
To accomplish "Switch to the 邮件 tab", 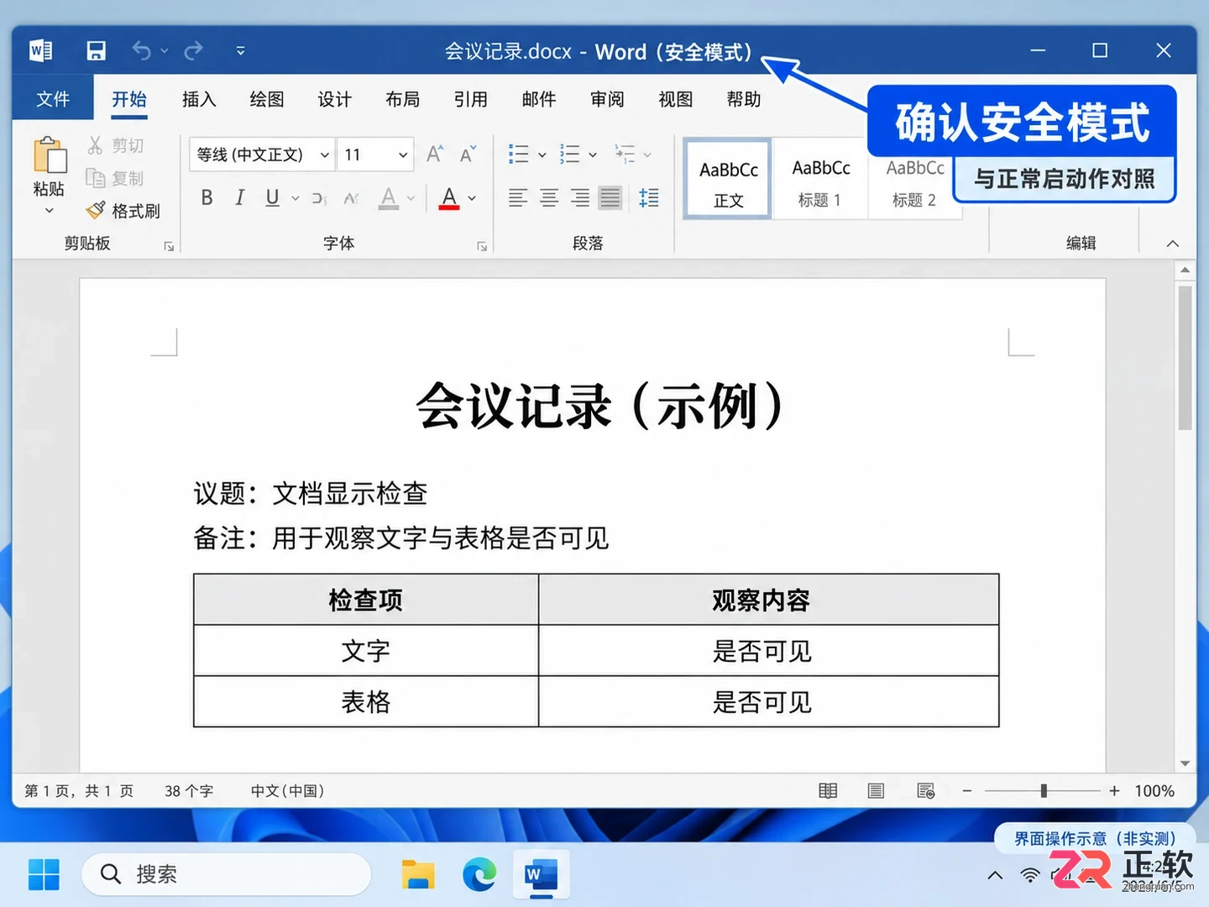I will click(x=539, y=99).
